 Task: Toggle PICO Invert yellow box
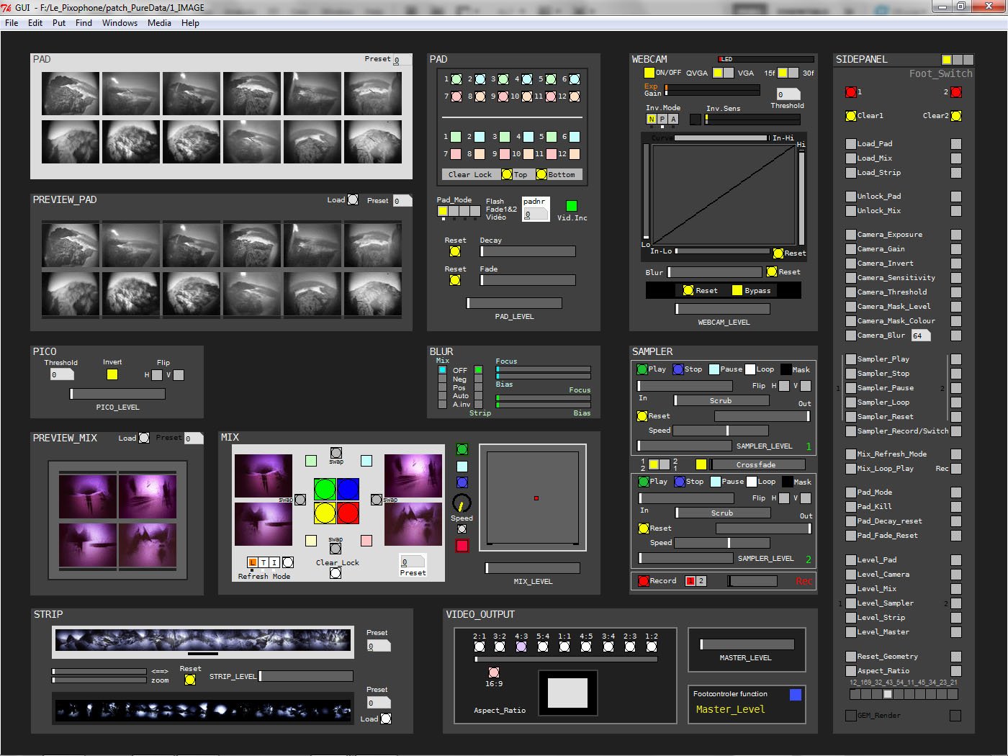[112, 374]
